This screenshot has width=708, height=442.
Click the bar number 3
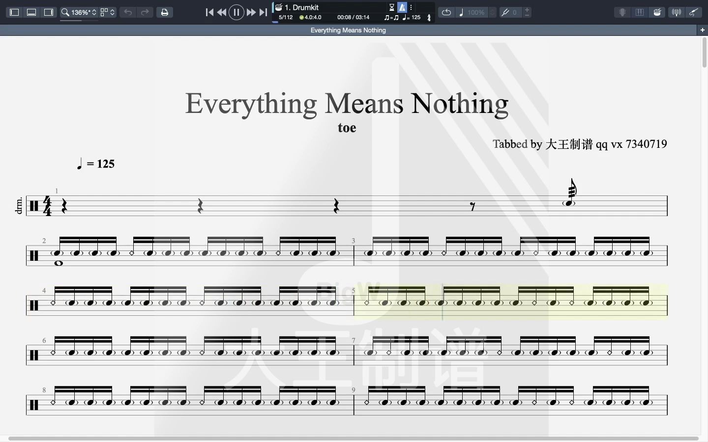(x=353, y=241)
